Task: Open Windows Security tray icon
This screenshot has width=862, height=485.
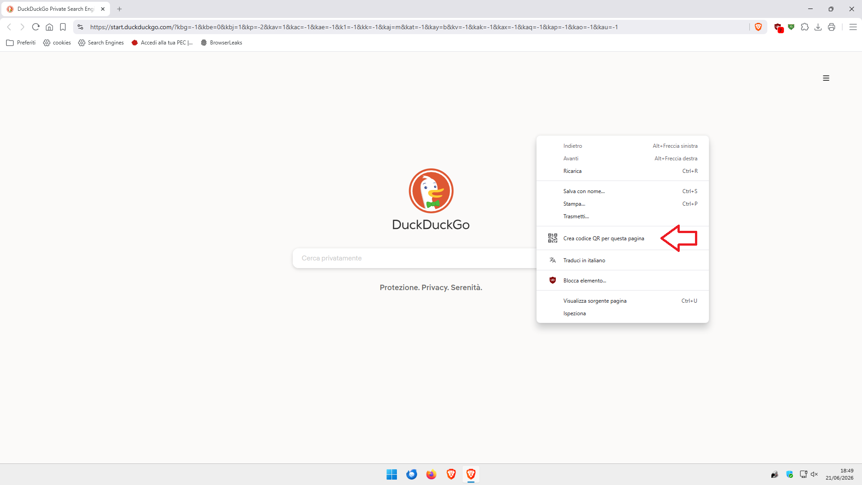Action: (x=790, y=474)
